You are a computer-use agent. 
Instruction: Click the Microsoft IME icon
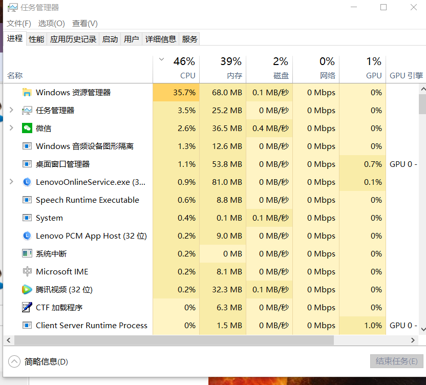27,272
